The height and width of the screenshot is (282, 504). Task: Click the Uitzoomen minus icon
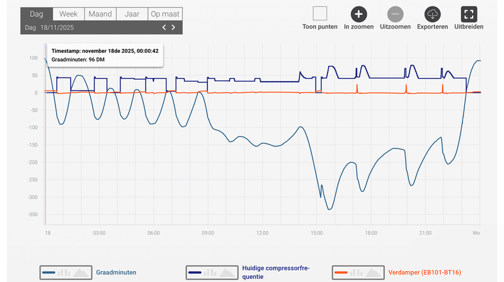click(396, 14)
